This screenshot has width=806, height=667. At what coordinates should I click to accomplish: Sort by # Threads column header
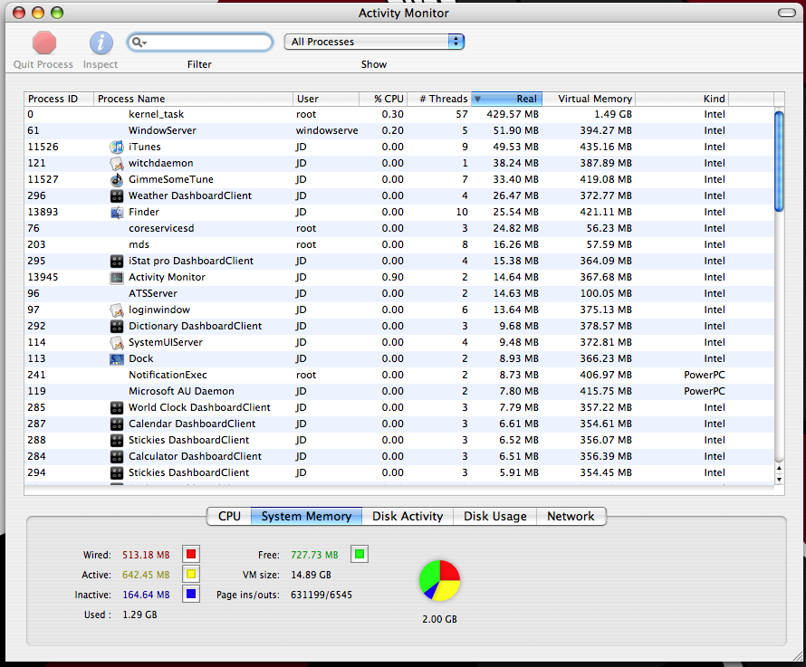(439, 99)
